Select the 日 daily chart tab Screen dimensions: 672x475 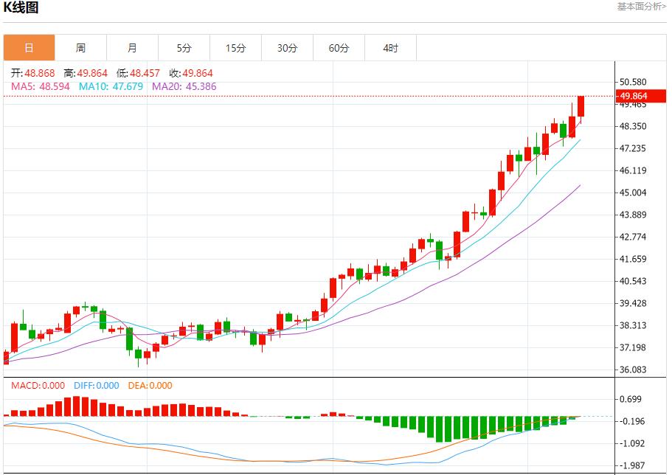[x=30, y=46]
